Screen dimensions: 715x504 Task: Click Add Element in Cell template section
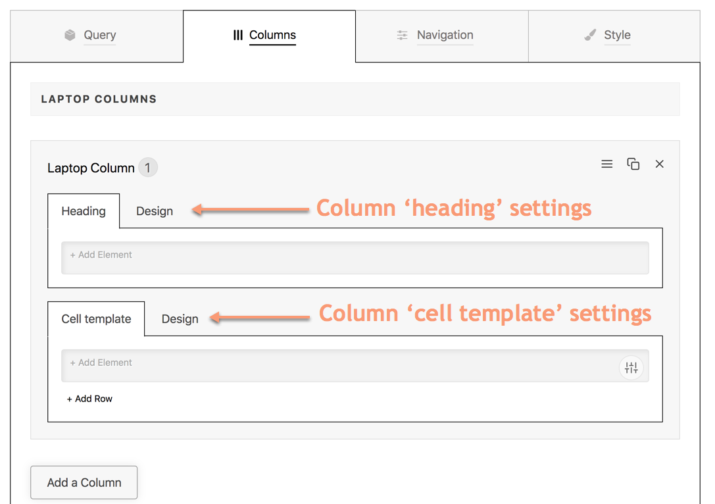(101, 363)
